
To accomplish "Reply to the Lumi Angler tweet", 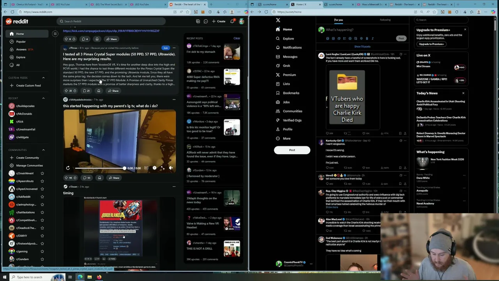I will click(x=328, y=133).
